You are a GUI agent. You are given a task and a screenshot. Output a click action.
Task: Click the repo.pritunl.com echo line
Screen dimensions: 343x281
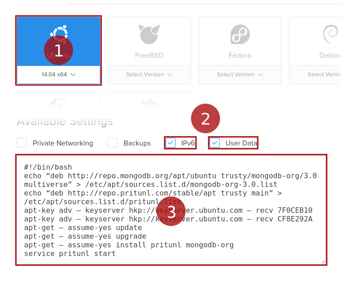[153, 193]
